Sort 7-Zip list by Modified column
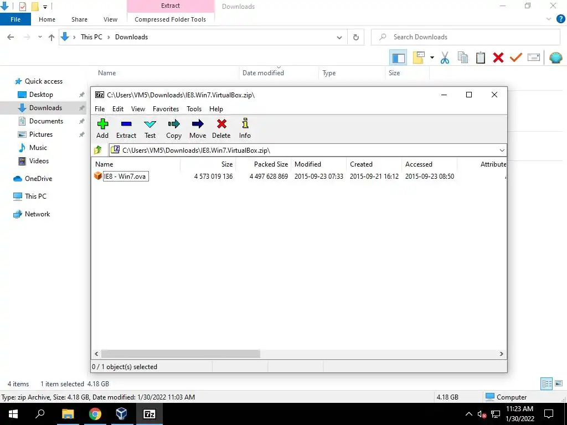This screenshot has width=567, height=425. pos(318,164)
